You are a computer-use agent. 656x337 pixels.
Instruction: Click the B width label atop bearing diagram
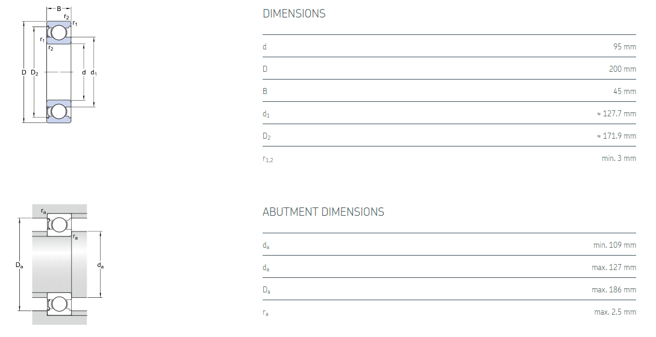(59, 9)
